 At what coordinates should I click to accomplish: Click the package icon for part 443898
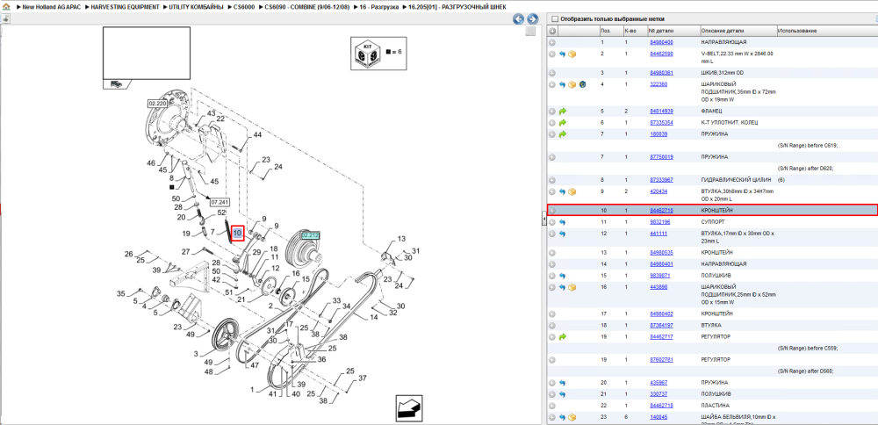pyautogui.click(x=572, y=287)
